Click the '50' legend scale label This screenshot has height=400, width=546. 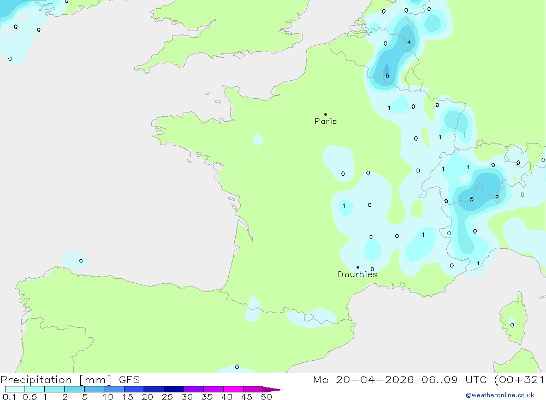[267, 397]
